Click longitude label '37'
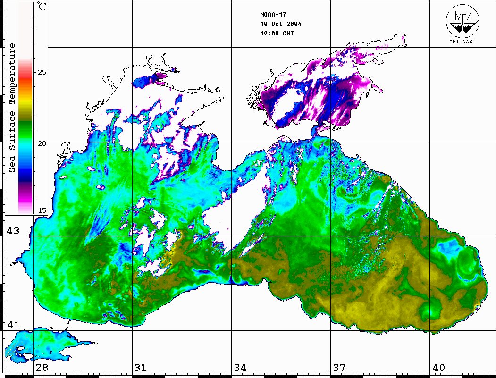The height and width of the screenshot is (378, 496). point(339,367)
